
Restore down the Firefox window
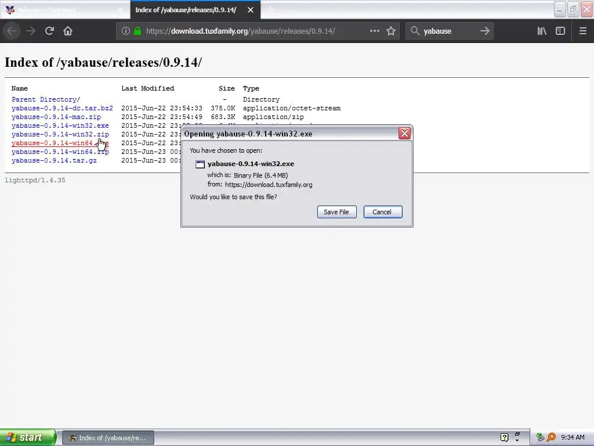pyautogui.click(x=573, y=9)
